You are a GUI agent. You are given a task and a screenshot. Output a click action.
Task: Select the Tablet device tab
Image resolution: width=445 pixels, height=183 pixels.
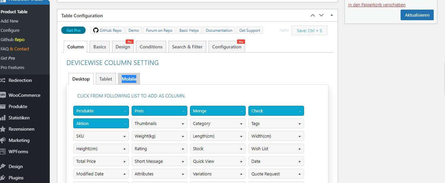pyautogui.click(x=106, y=79)
